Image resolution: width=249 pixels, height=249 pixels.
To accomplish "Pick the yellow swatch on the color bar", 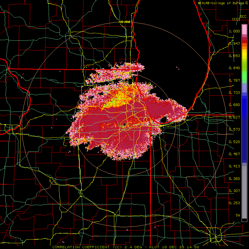I will [x=244, y=54].
